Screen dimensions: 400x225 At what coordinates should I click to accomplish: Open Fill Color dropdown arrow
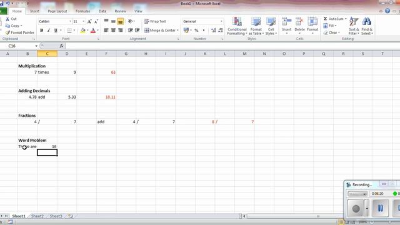click(x=87, y=31)
